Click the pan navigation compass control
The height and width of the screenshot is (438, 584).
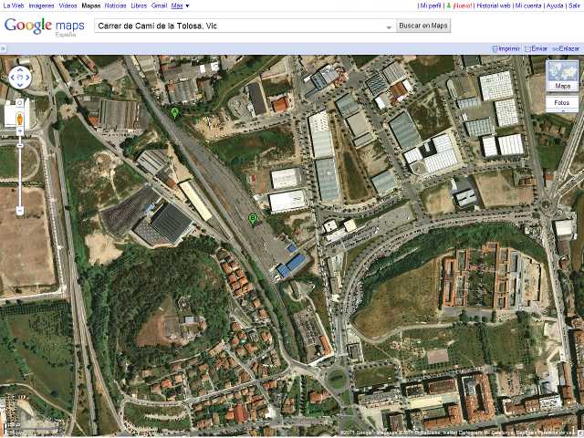click(20, 78)
